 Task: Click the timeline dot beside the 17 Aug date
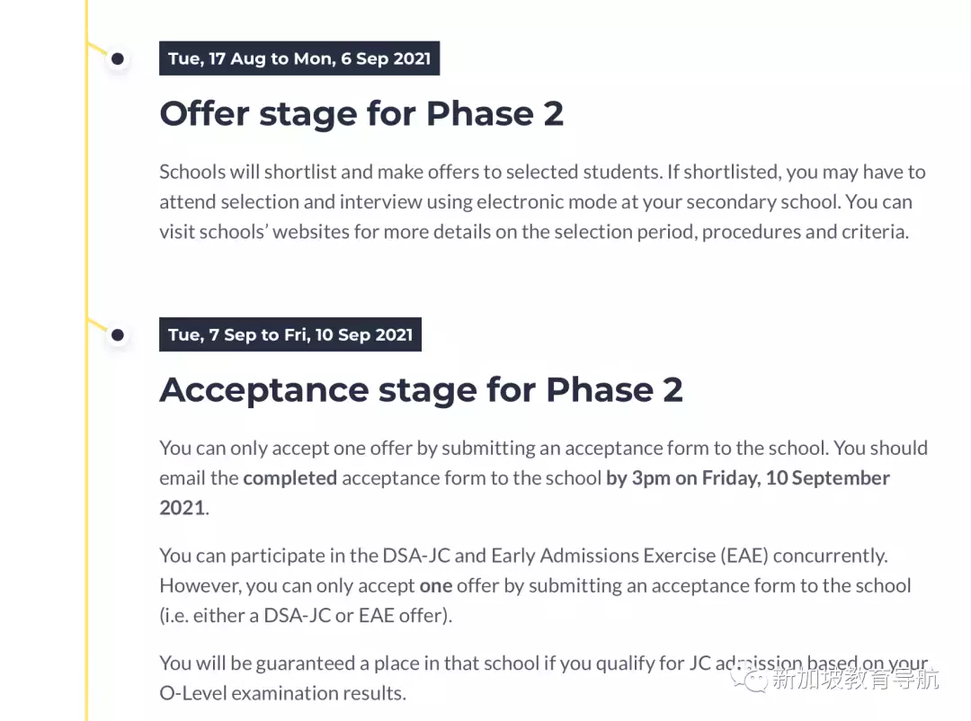tap(118, 60)
